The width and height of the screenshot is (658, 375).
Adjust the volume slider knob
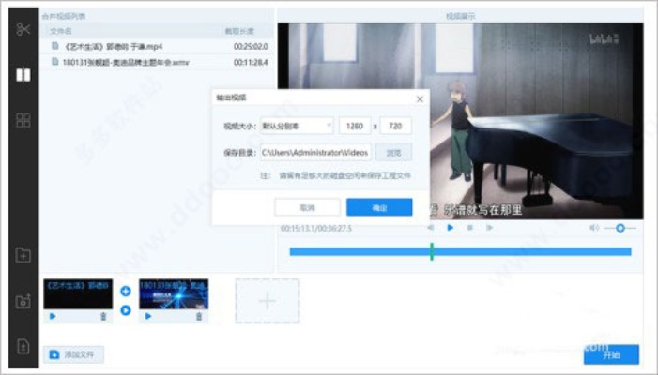tap(620, 228)
